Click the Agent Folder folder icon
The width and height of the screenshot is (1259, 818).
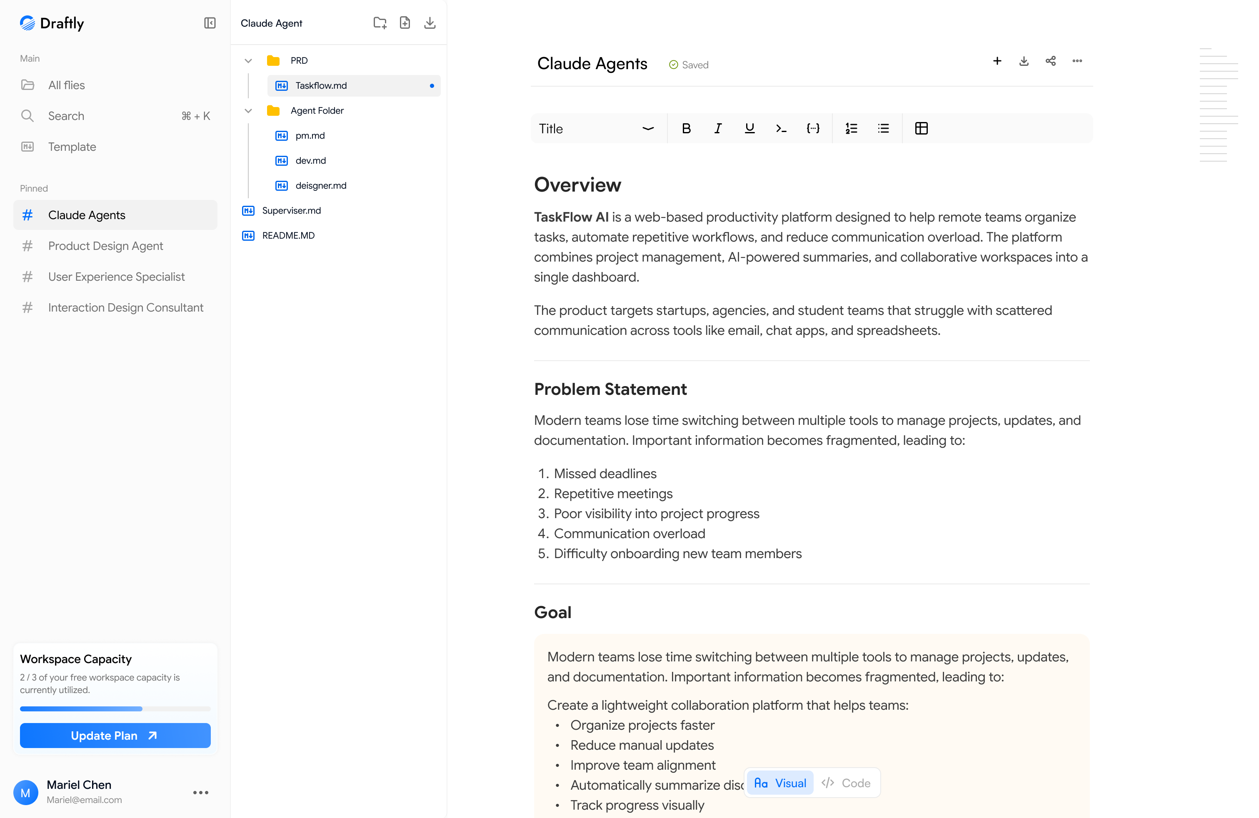tap(273, 110)
